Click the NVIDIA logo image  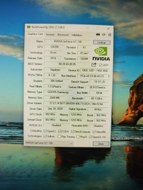(101, 54)
